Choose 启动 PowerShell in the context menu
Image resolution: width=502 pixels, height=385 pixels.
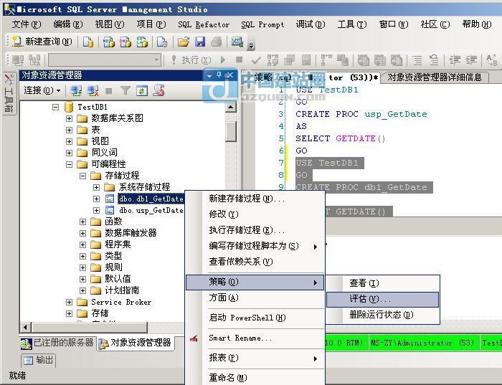pos(255,318)
